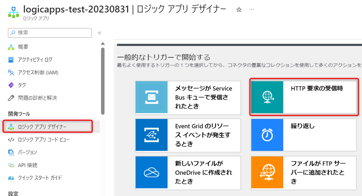Click the 開発ツール section label
This screenshot has height=196, width=362.
click(19, 114)
